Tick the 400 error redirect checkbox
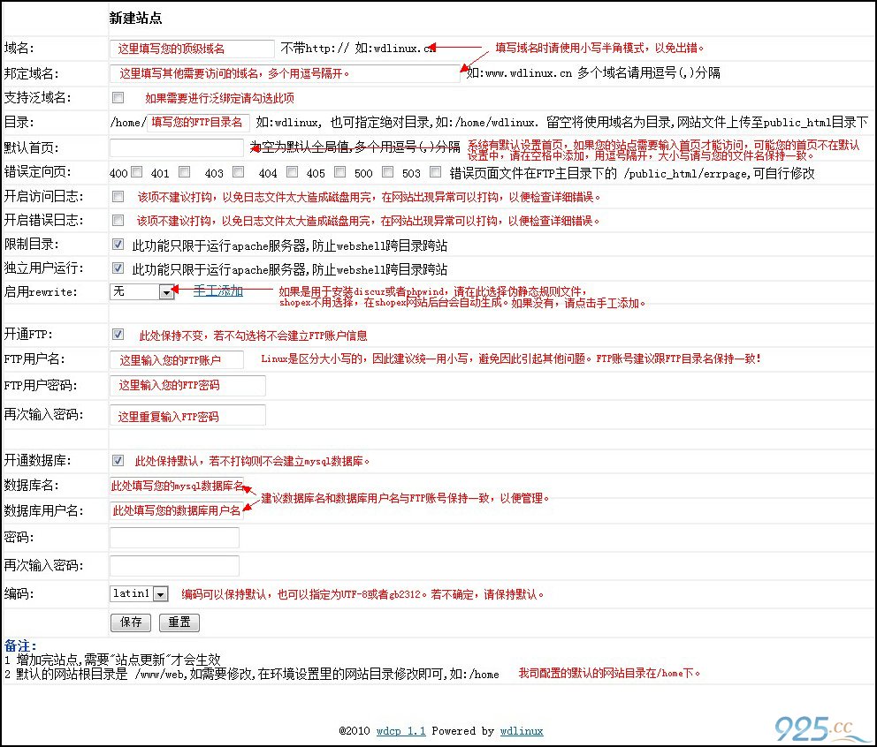877x747 pixels. tap(136, 172)
